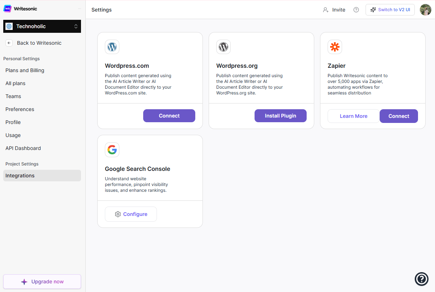The height and width of the screenshot is (292, 435).
Task: Click the back arrow next to Back to Writesonic
Action: [x=9, y=43]
